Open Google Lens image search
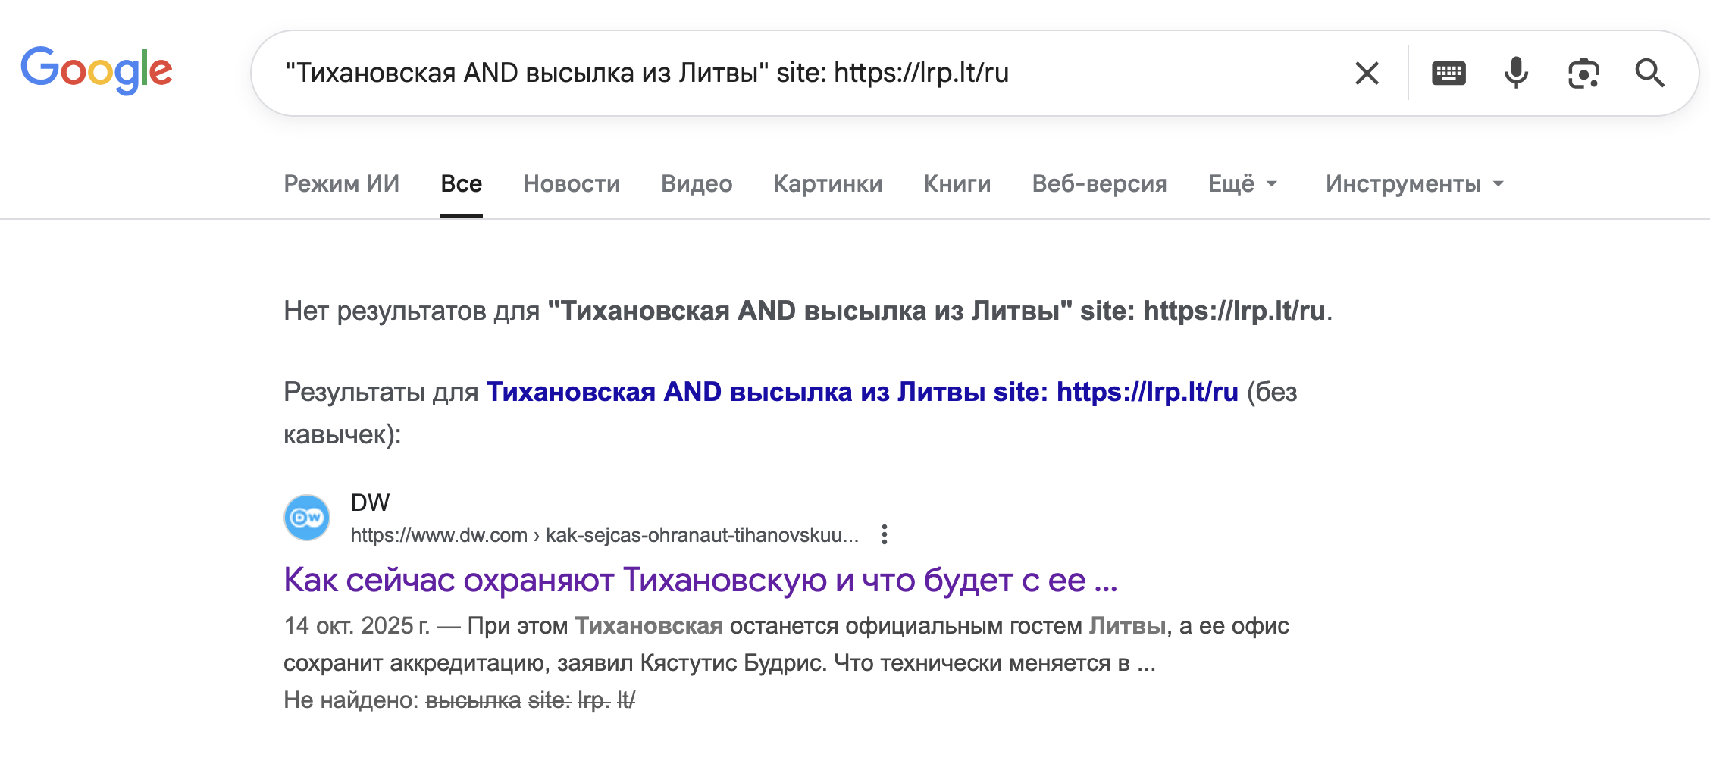This screenshot has height=767, width=1710. (x=1585, y=73)
